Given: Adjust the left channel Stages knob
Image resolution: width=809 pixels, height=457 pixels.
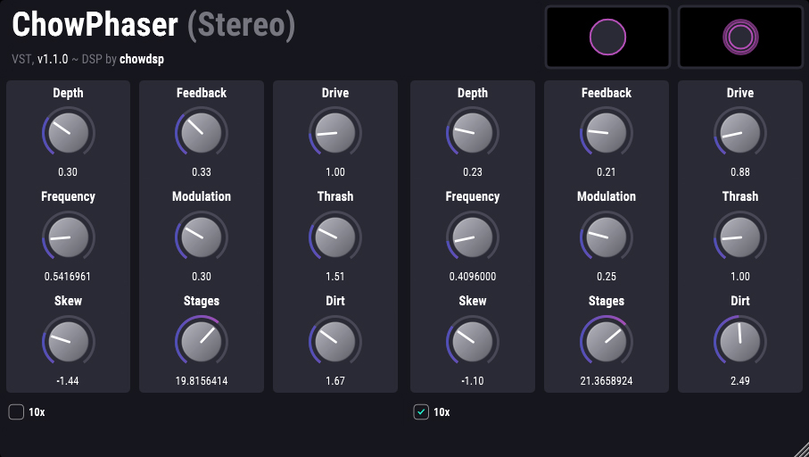Looking at the screenshot, I should point(202,341).
